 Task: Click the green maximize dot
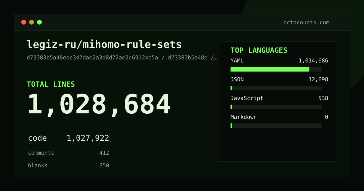point(39,22)
